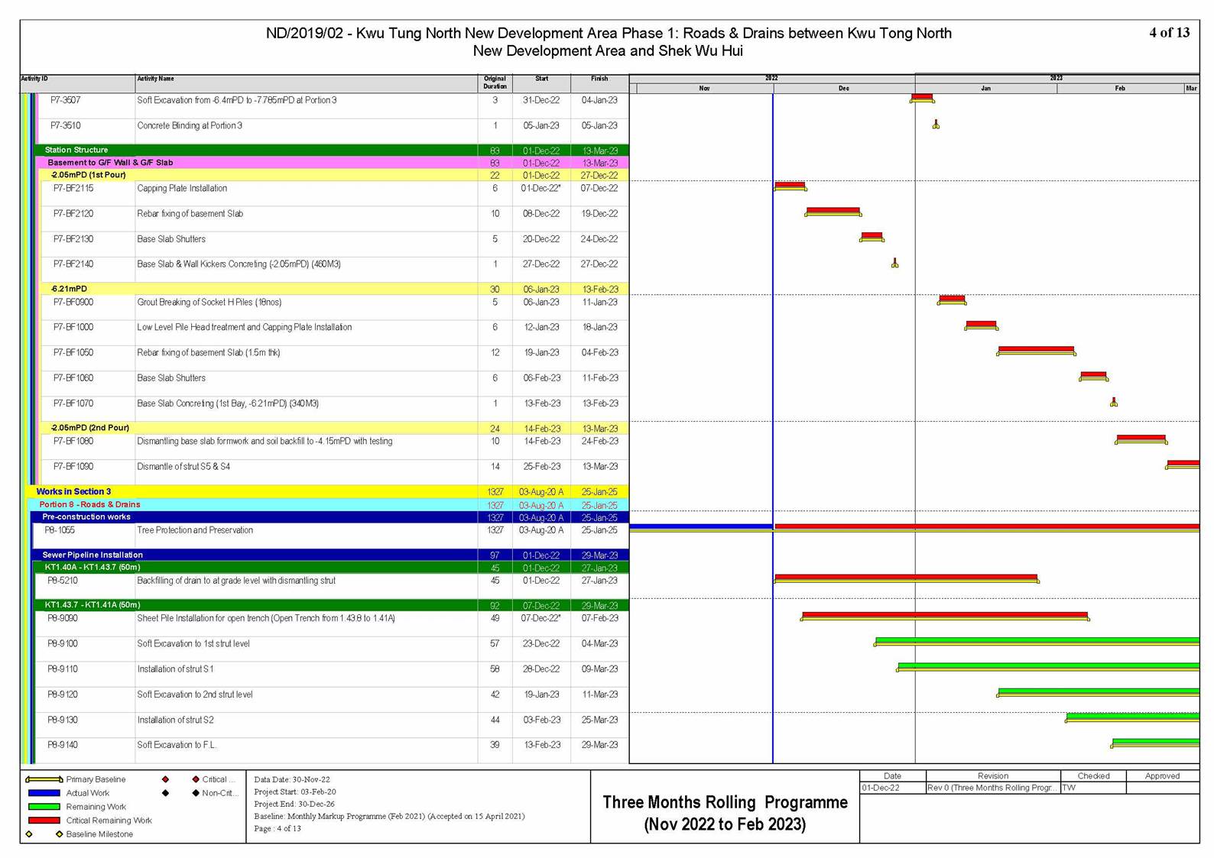This screenshot has width=1214, height=858.
Task: Click the P7-BF2140 Base Slab concreting milestone marker
Action: [x=894, y=264]
